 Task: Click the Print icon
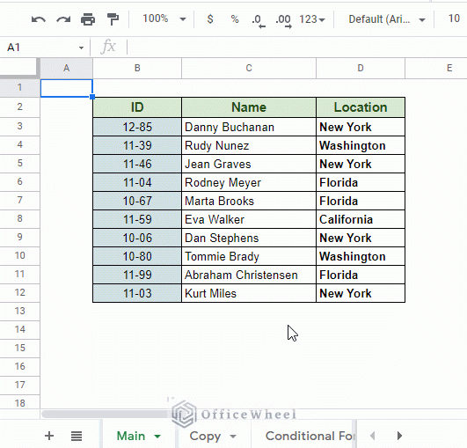coord(88,19)
